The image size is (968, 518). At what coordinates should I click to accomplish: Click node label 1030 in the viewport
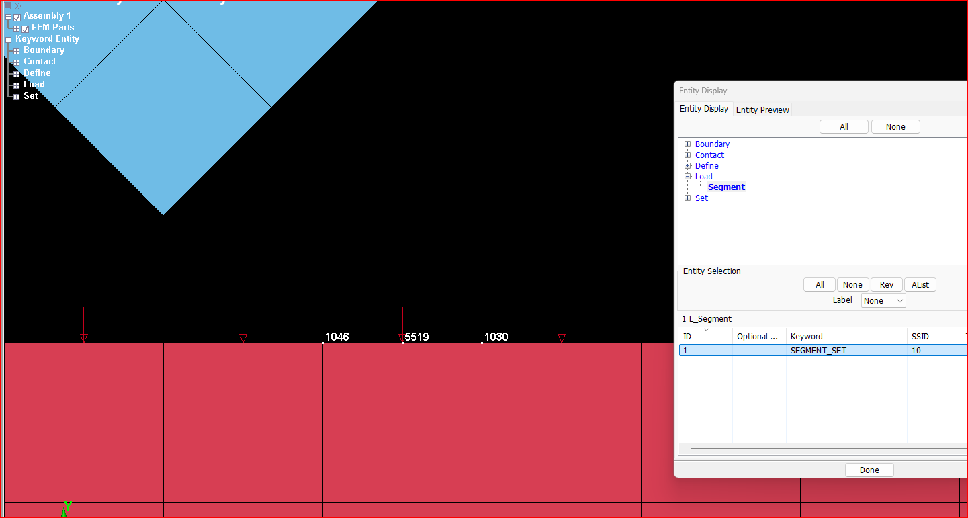point(496,337)
